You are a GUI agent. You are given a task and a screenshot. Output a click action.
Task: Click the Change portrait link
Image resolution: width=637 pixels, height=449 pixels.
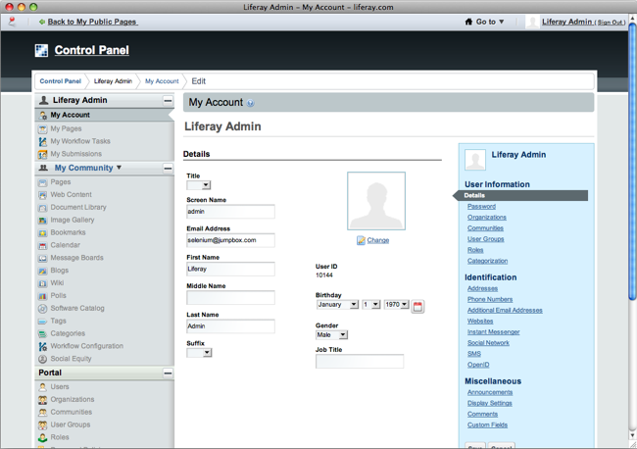378,240
